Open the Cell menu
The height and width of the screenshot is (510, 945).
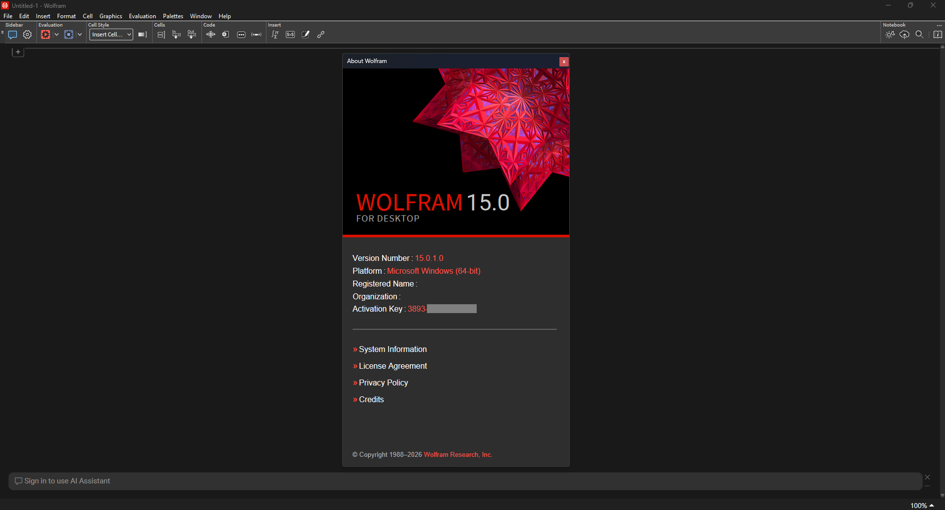[x=88, y=16]
